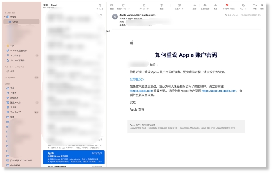This screenshot has width=272, height=173.
Task: Archive the email with アーカイブ icon
Action: [x=144, y=5]
